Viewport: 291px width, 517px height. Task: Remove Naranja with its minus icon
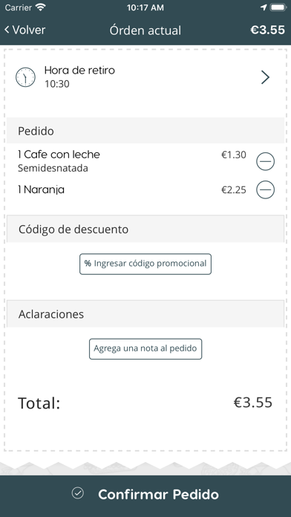tap(265, 189)
